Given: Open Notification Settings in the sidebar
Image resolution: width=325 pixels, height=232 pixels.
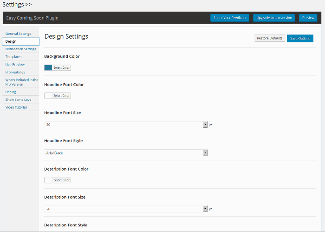Looking at the screenshot, I should pyautogui.click(x=21, y=49).
